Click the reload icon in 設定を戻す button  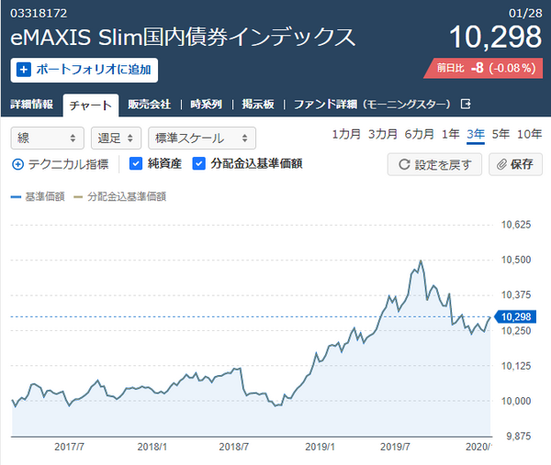404,164
